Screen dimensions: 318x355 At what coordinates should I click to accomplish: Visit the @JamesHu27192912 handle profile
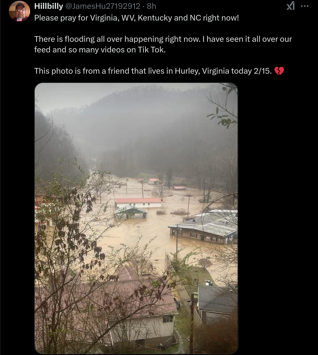tap(103, 6)
